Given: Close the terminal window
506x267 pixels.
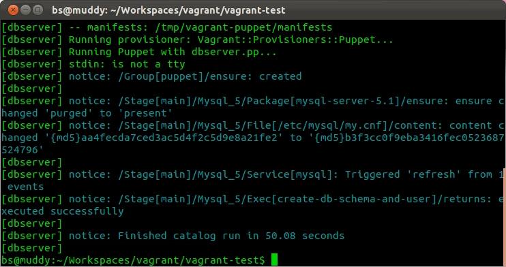Looking at the screenshot, I should [13, 10].
